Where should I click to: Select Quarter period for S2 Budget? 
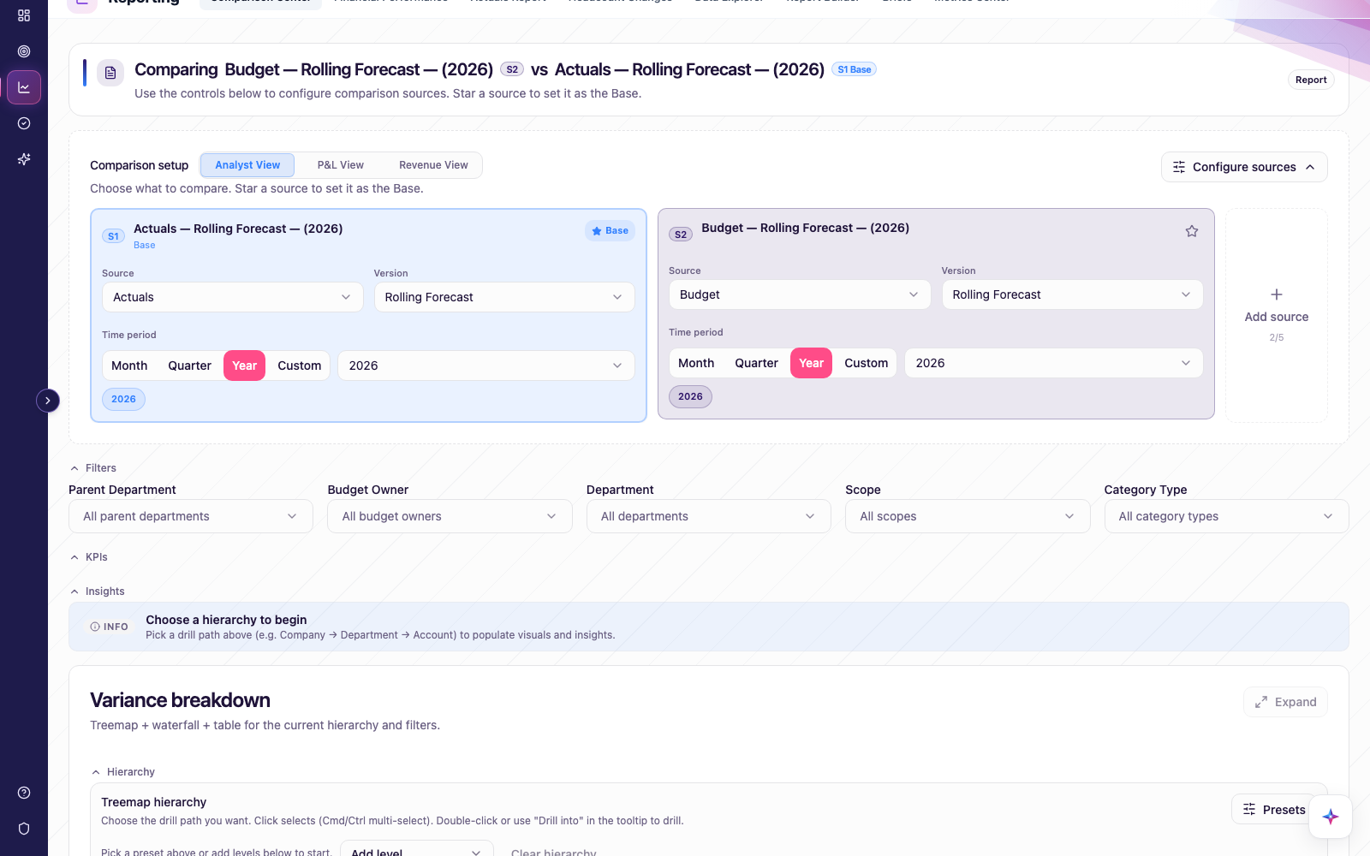[757, 363]
